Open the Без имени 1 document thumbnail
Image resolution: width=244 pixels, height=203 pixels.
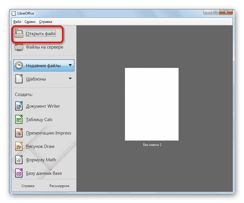pyautogui.click(x=152, y=104)
